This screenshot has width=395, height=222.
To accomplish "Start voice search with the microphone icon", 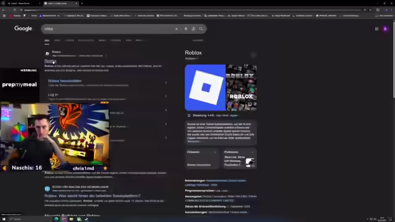I will coord(186,29).
